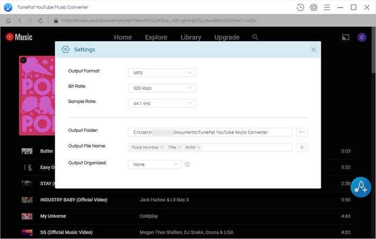The width and height of the screenshot is (376, 239).
Task: Click the blue add music floating button
Action: tap(360, 186)
